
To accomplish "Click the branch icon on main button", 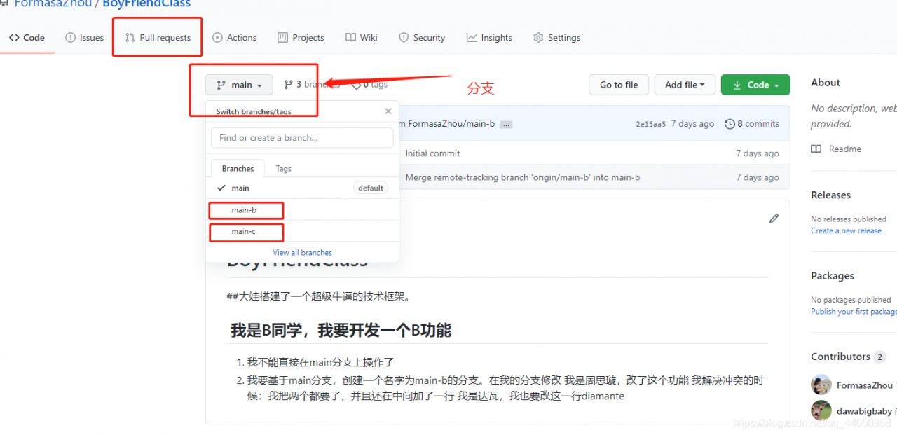I will pyautogui.click(x=221, y=85).
